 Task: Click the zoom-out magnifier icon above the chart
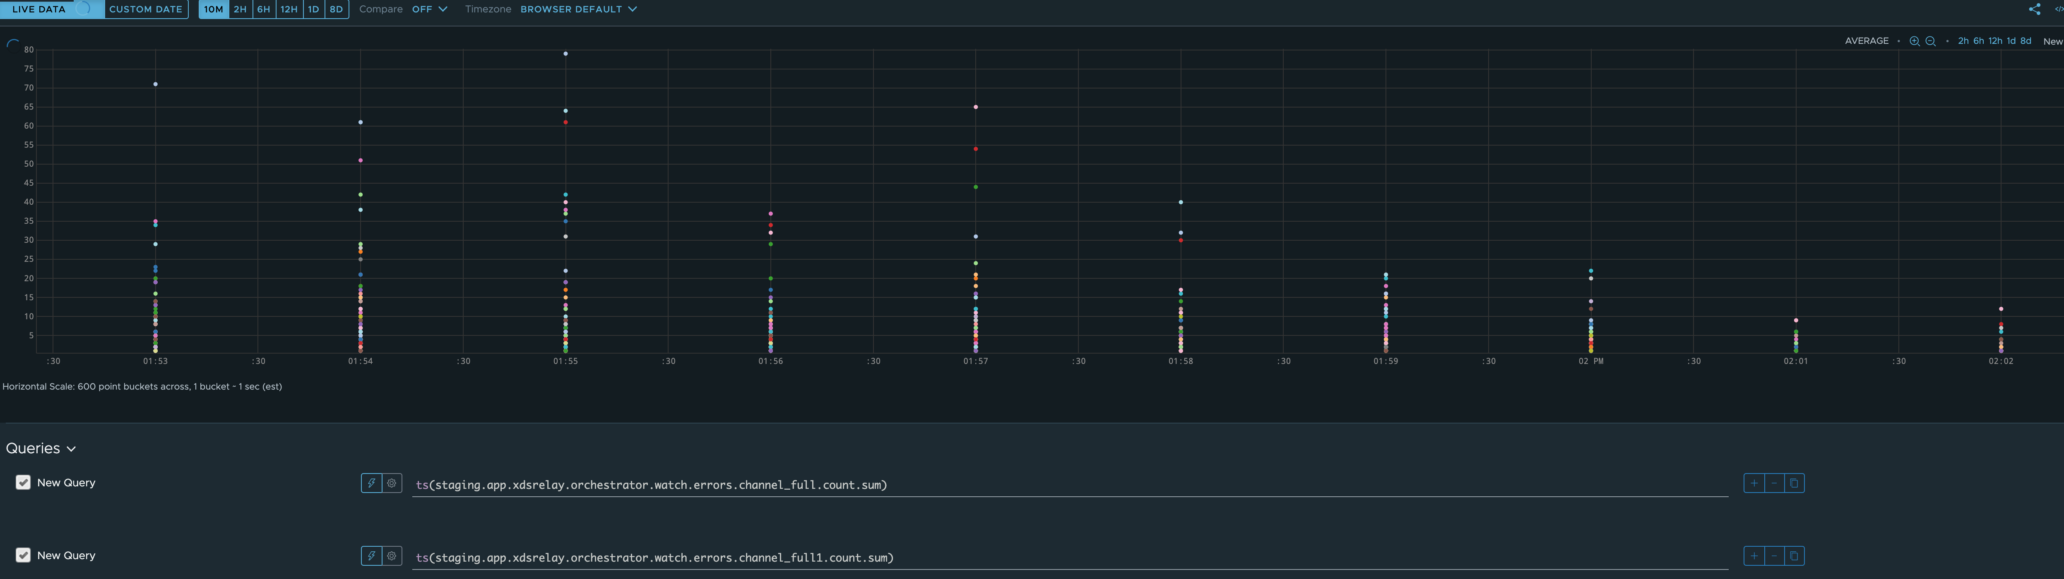pos(1930,40)
